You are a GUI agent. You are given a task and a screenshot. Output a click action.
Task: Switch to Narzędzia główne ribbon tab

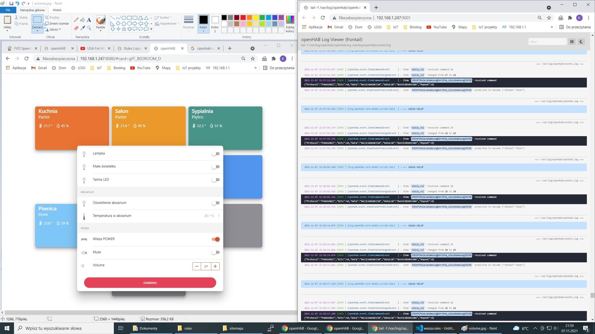(32, 10)
